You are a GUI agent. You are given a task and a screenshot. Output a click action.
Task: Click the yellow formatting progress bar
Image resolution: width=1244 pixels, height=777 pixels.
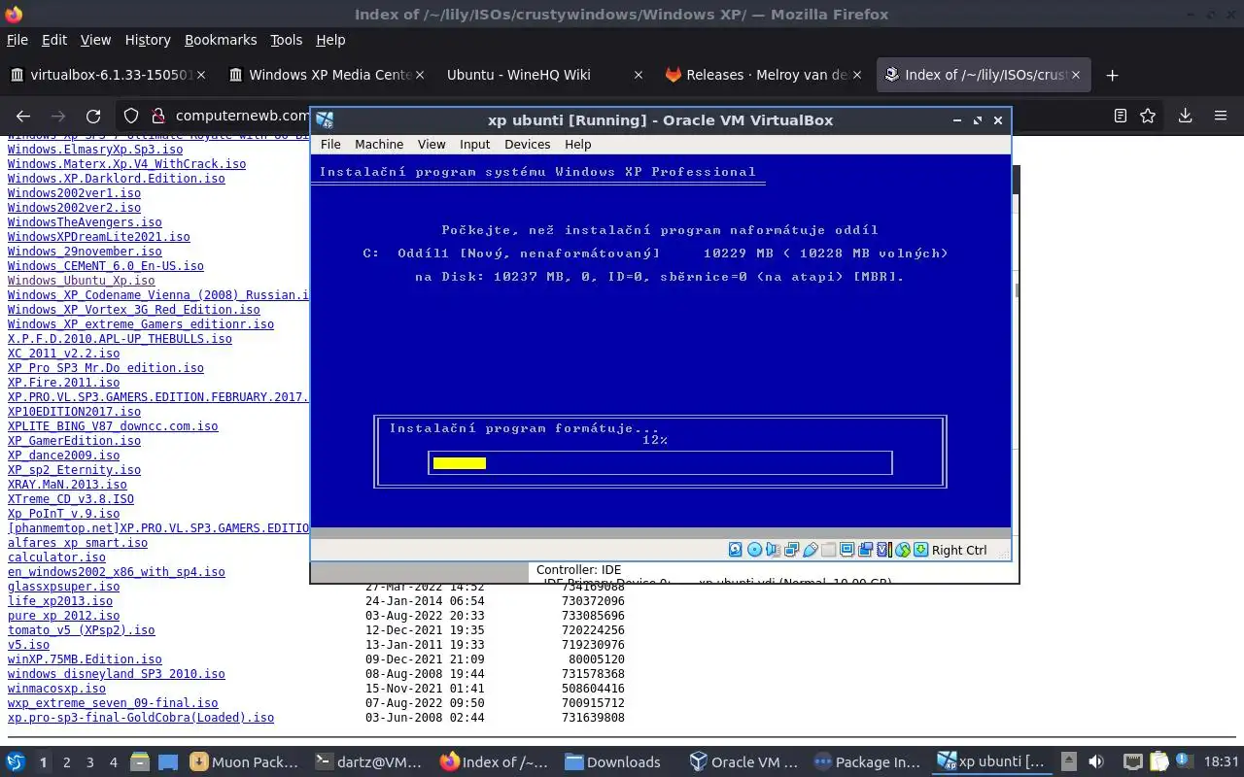tap(460, 463)
